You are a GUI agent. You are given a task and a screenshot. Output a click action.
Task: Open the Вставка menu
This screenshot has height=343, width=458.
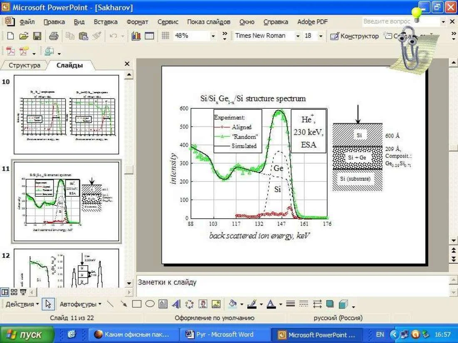coord(105,22)
